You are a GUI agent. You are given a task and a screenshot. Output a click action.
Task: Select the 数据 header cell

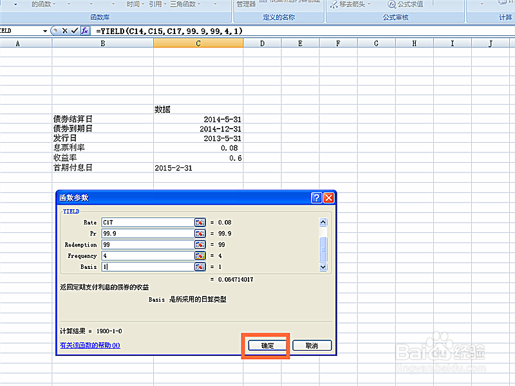(198, 109)
